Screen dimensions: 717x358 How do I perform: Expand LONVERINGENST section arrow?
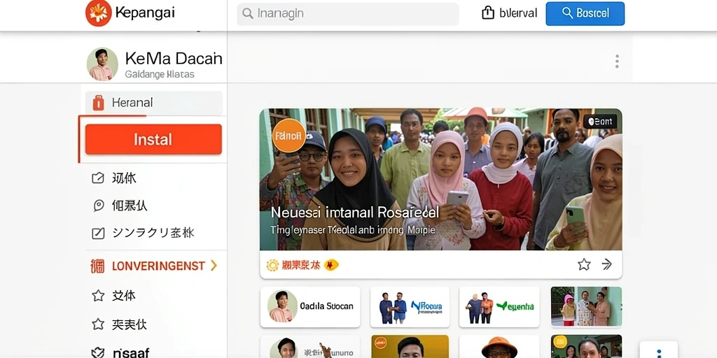point(214,265)
